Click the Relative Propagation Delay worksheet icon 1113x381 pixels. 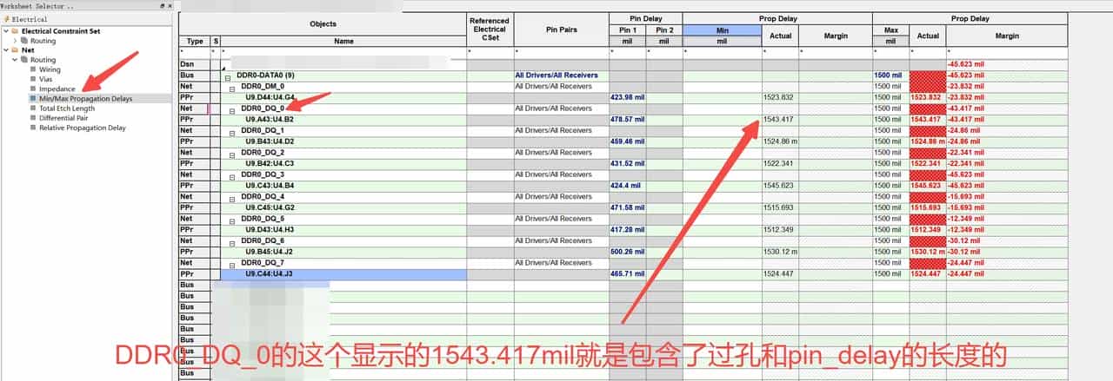32,128
